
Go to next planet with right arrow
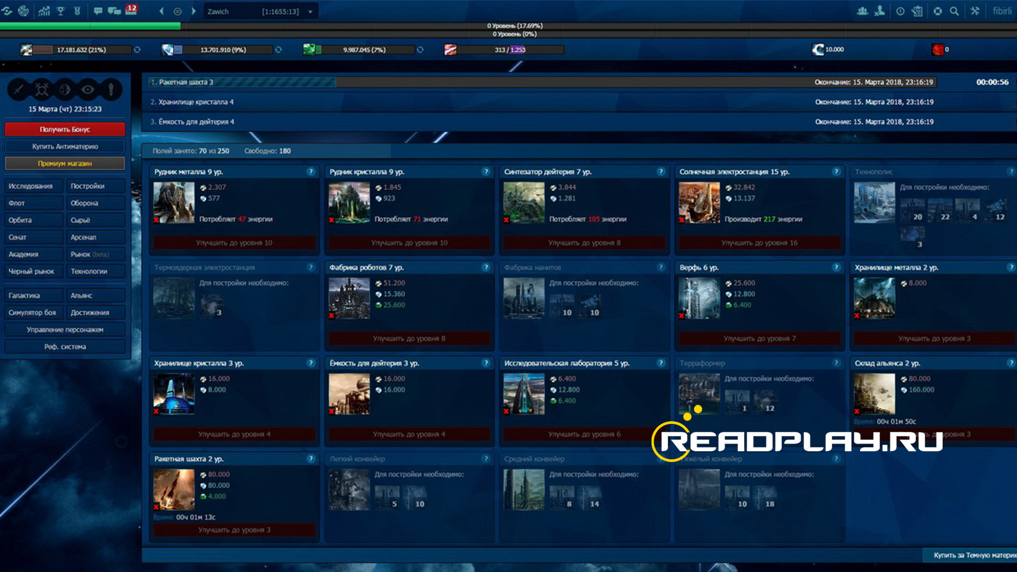193,11
